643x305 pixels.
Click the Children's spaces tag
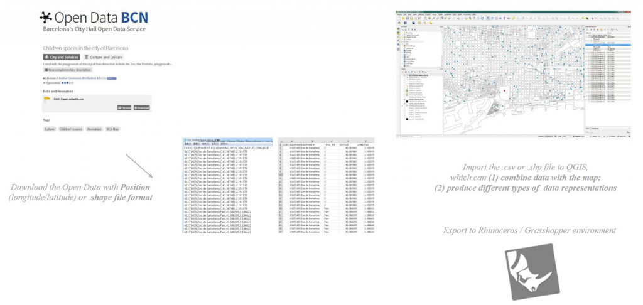[70, 129]
